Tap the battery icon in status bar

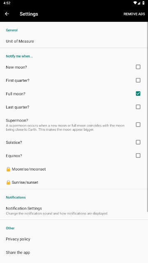143,3
